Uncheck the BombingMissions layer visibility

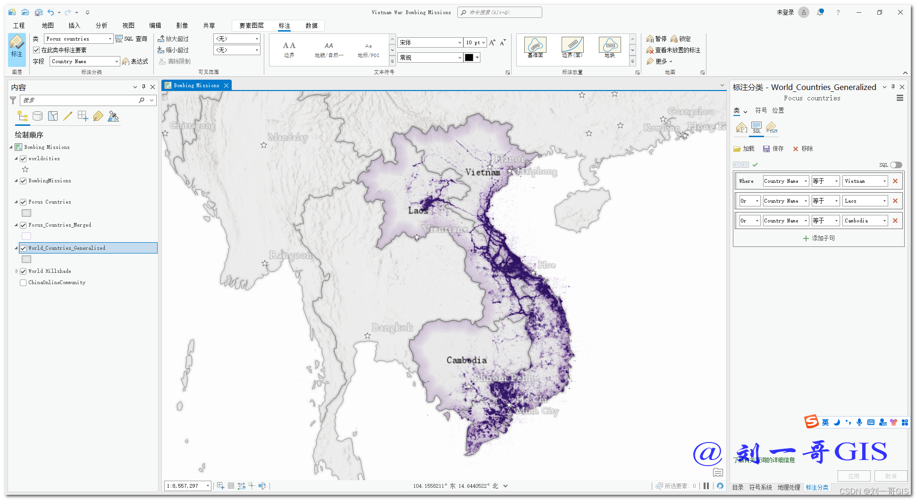tap(23, 181)
